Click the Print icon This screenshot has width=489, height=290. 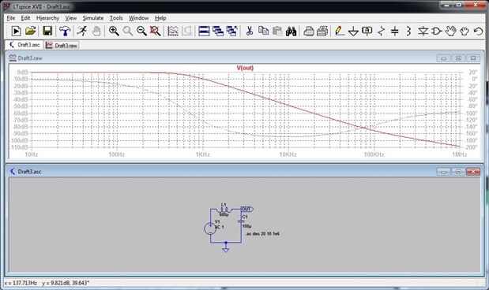pyautogui.click(x=308, y=31)
